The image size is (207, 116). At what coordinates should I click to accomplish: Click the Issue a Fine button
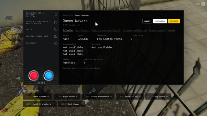[174, 21]
